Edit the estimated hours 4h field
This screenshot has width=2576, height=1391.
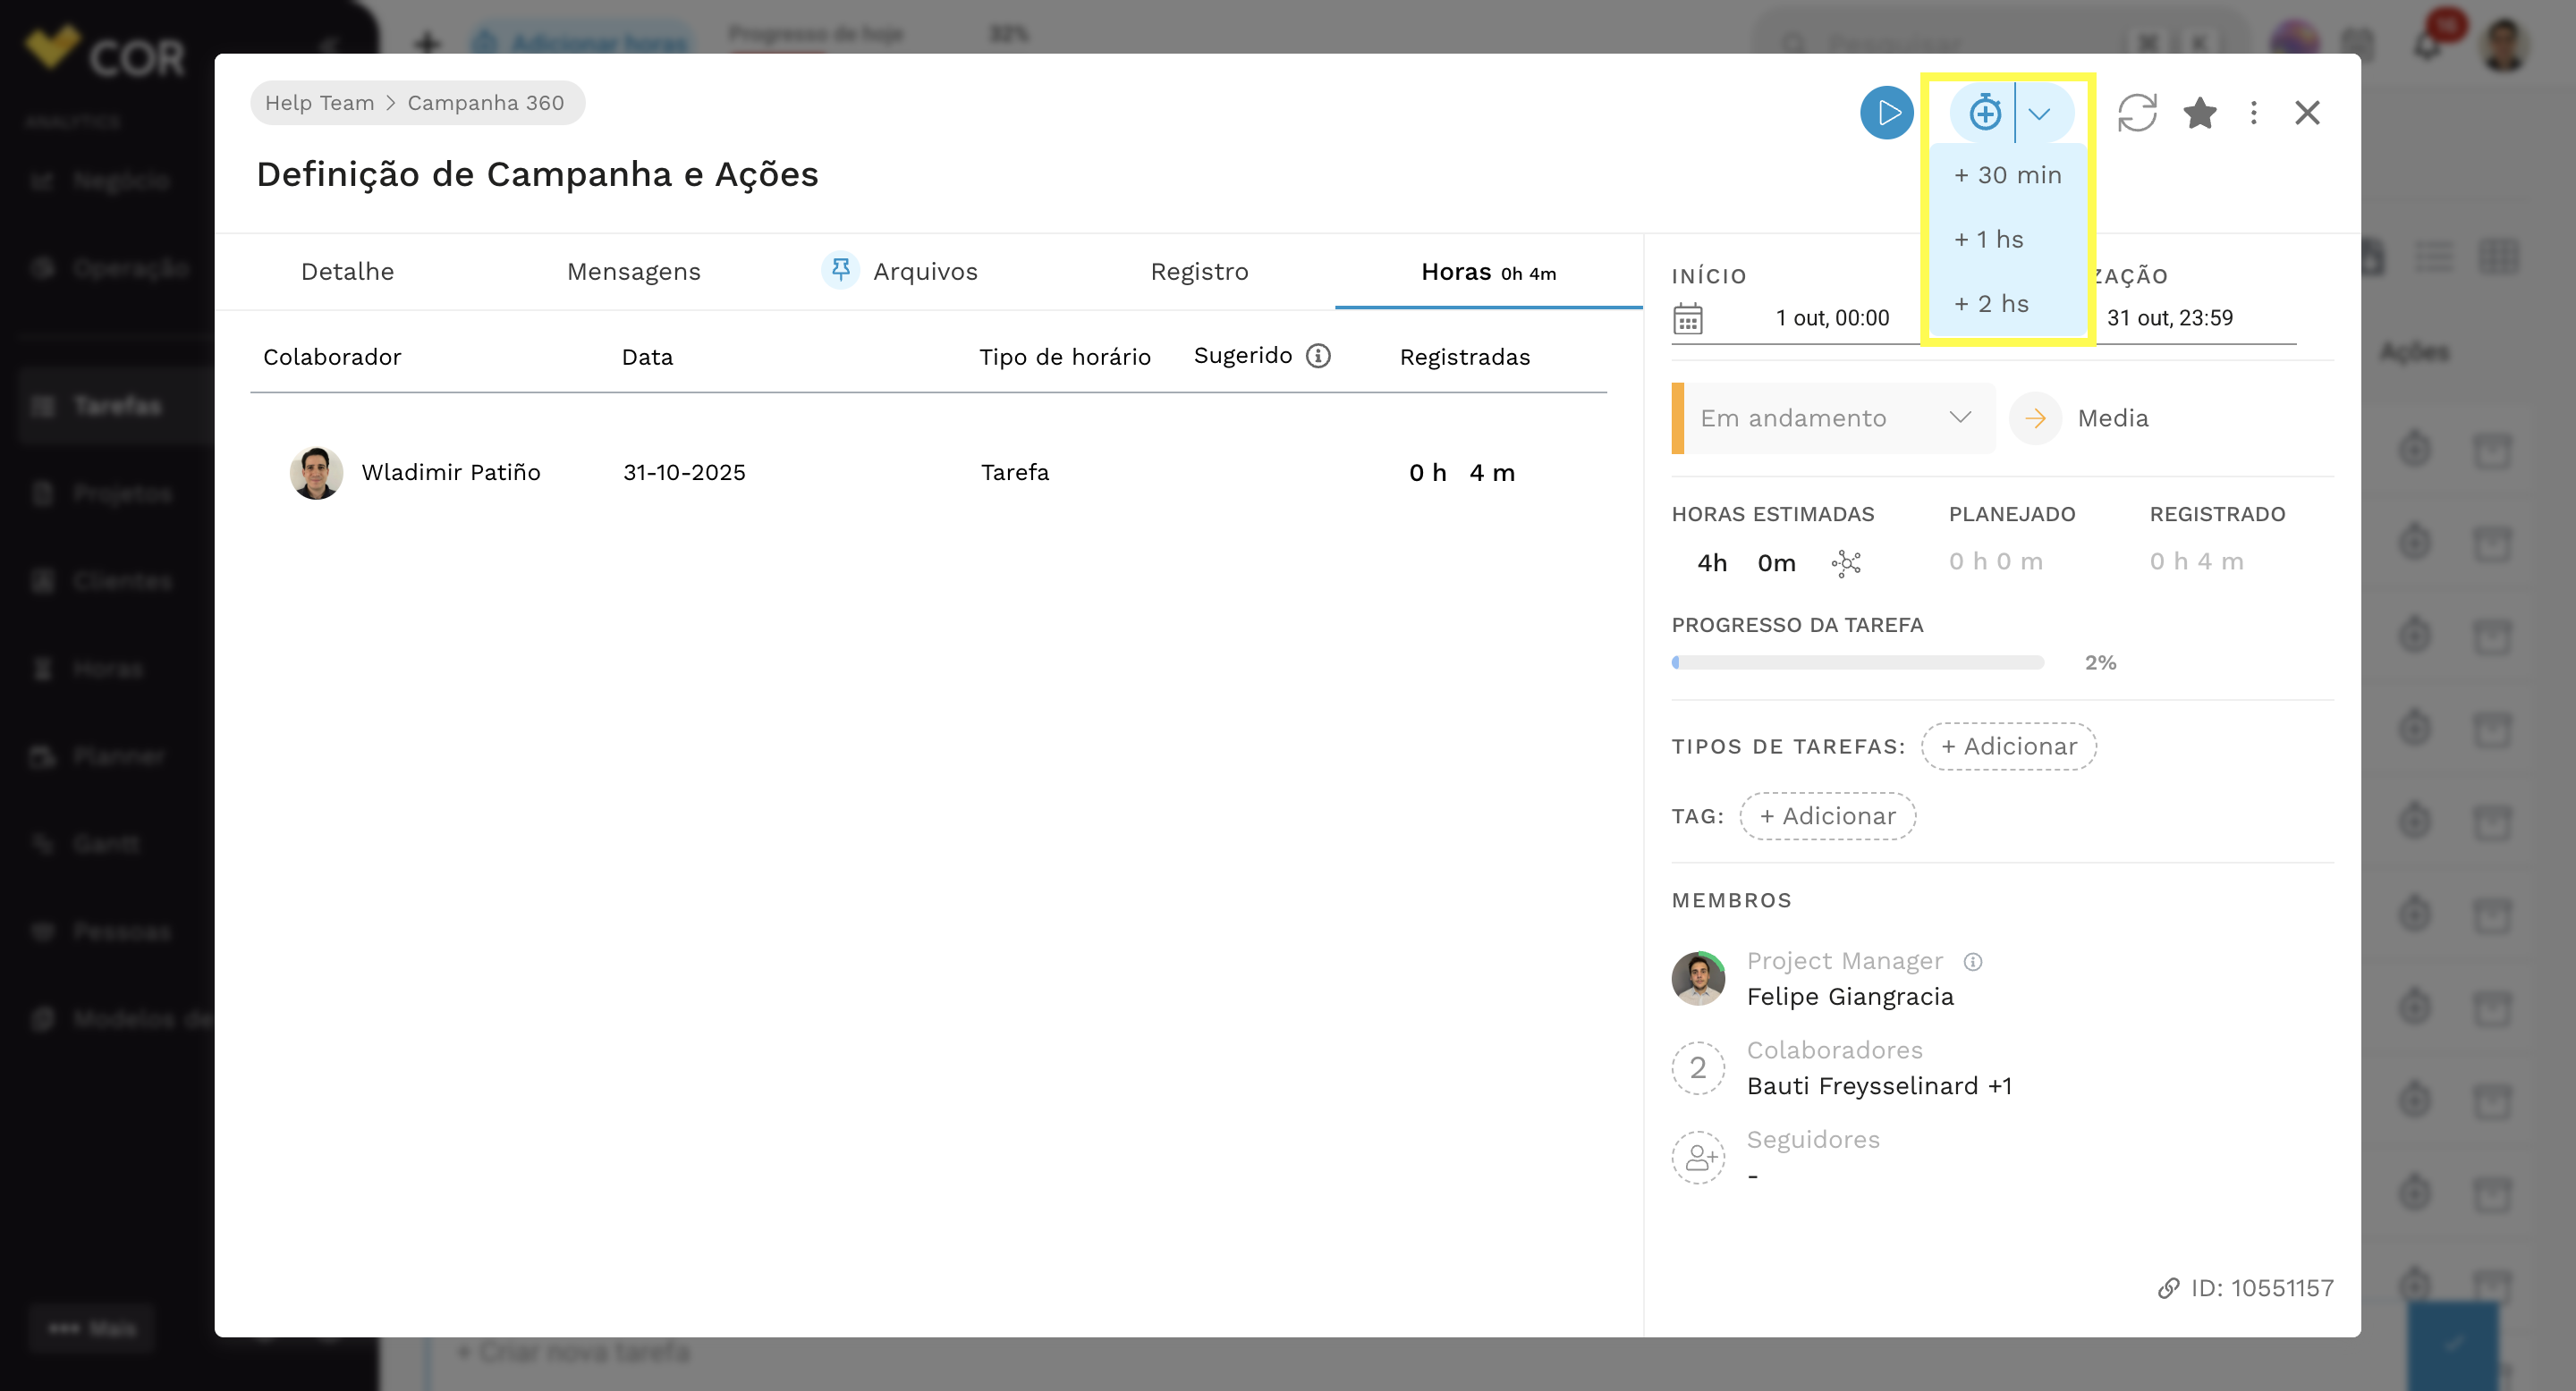(x=1712, y=563)
